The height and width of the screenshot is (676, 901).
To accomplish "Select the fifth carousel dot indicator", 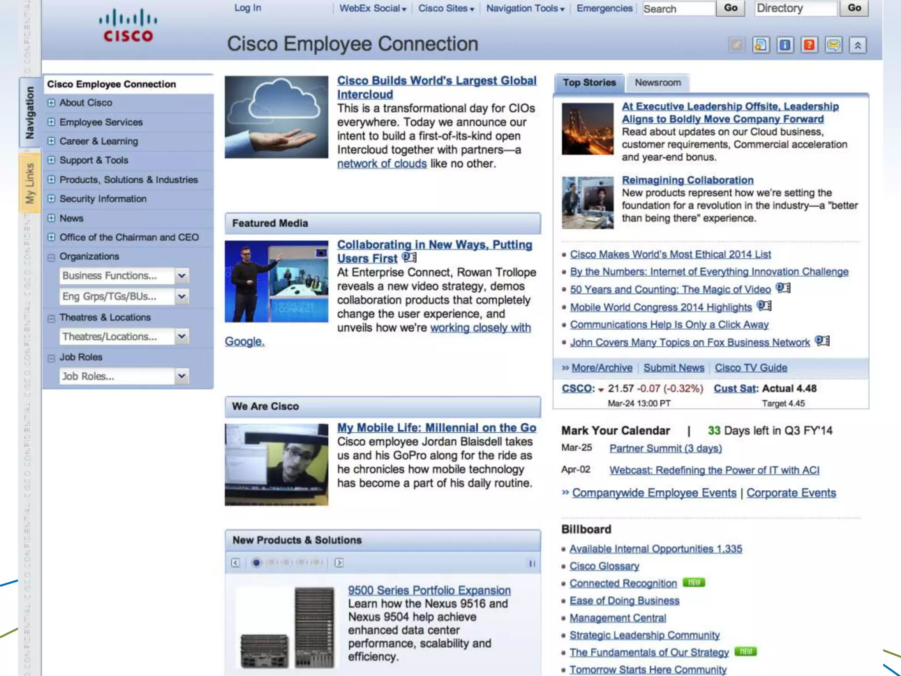I will pos(316,562).
